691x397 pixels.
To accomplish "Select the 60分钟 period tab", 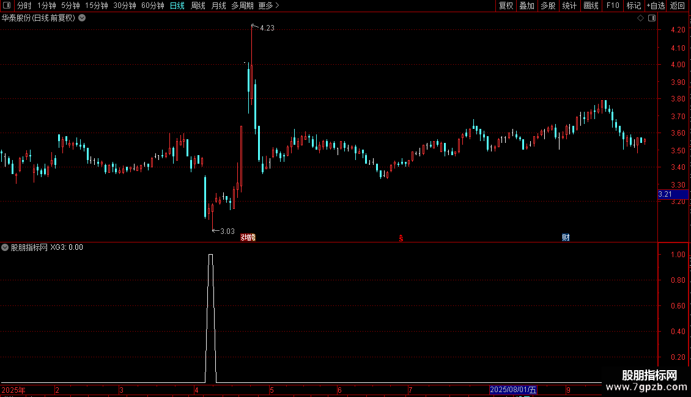I will (153, 5).
